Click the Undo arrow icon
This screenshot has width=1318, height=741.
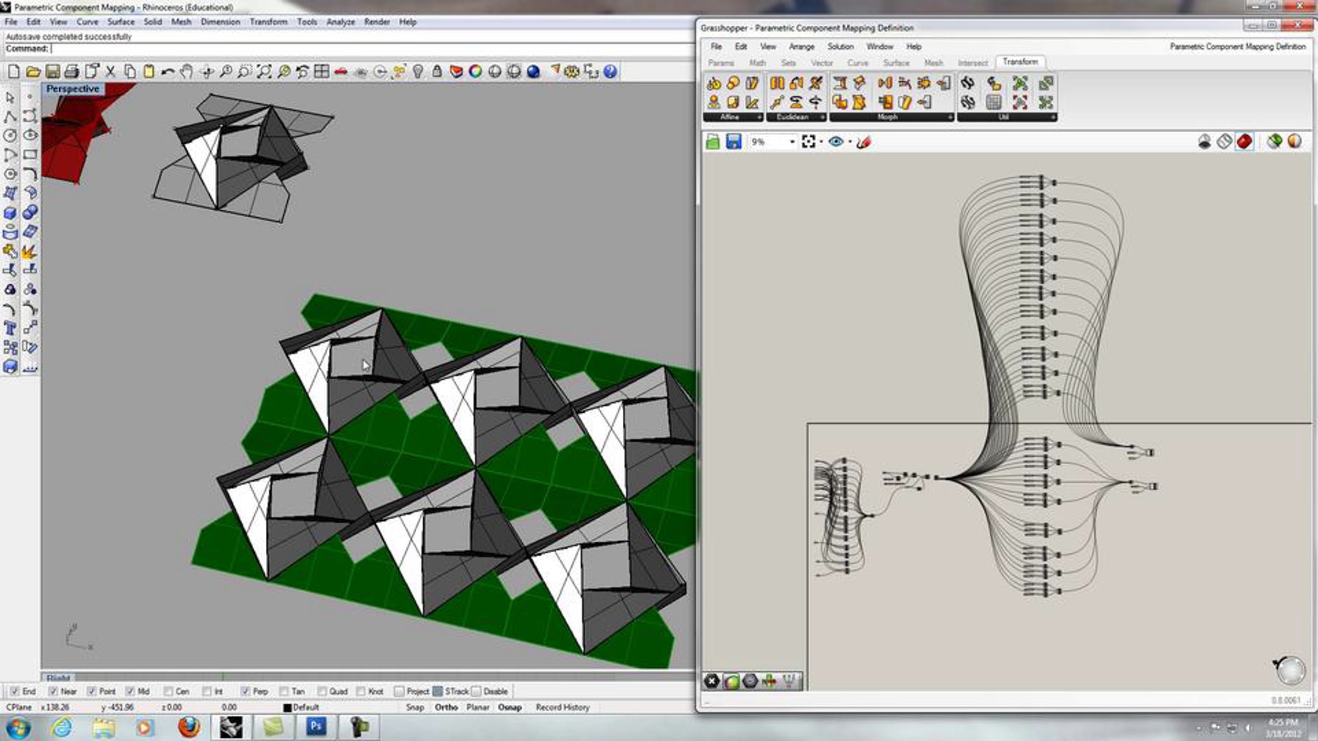(x=167, y=72)
